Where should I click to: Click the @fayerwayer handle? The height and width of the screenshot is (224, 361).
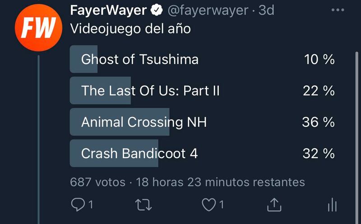[208, 10]
